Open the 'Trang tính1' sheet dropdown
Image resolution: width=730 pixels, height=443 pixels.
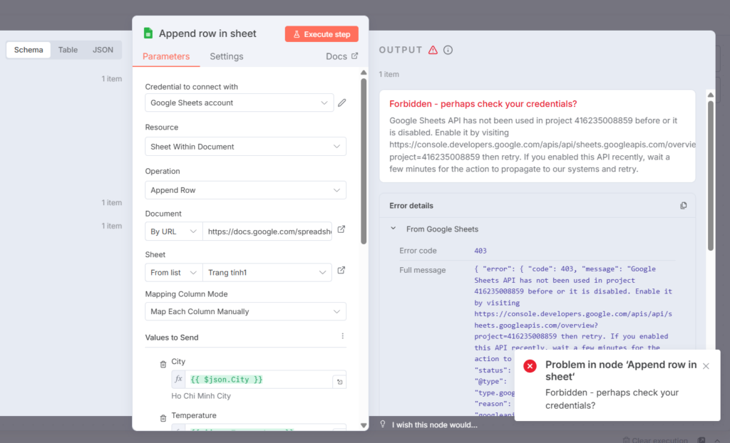click(267, 273)
